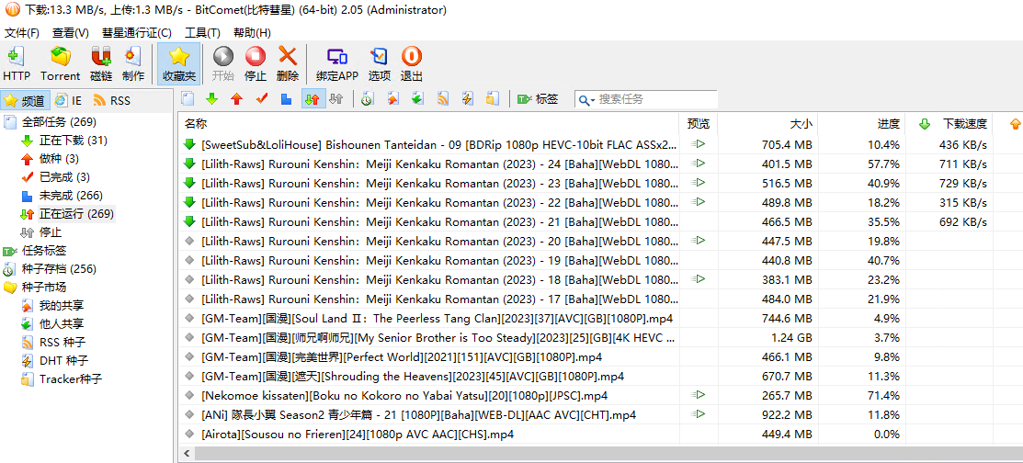Open the 文件(F) menu

click(x=22, y=33)
